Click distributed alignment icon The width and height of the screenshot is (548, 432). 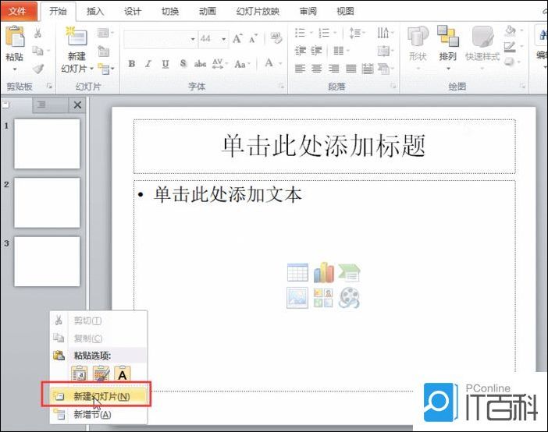(x=368, y=69)
